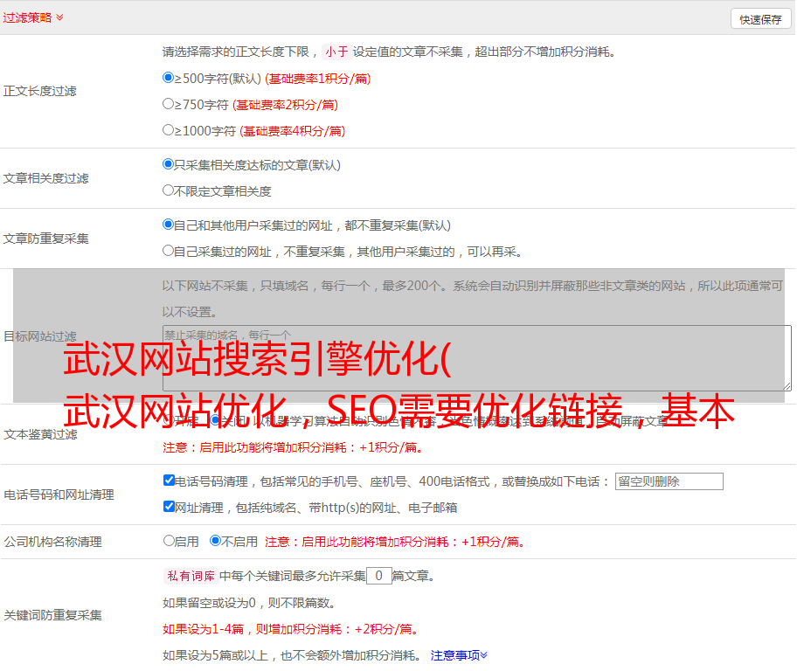Click the 快速保存 button

pyautogui.click(x=760, y=19)
